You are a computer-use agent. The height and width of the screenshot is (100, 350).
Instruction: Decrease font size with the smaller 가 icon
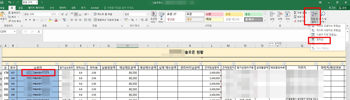(67, 14)
